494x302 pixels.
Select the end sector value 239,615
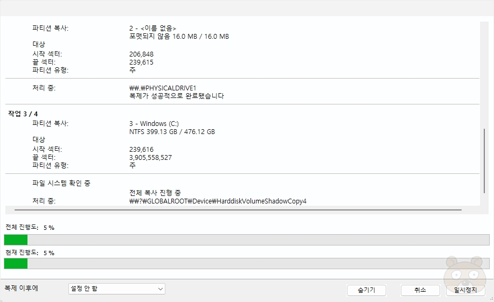[x=141, y=62]
